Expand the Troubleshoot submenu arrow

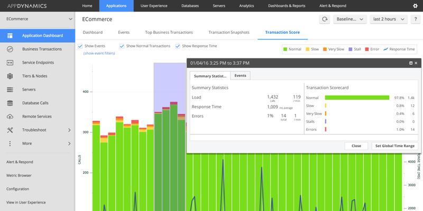coord(69,130)
